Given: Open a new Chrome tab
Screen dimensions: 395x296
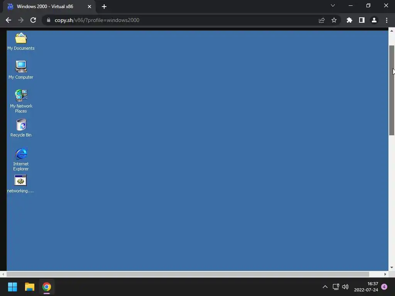Looking at the screenshot, I should pyautogui.click(x=104, y=7).
